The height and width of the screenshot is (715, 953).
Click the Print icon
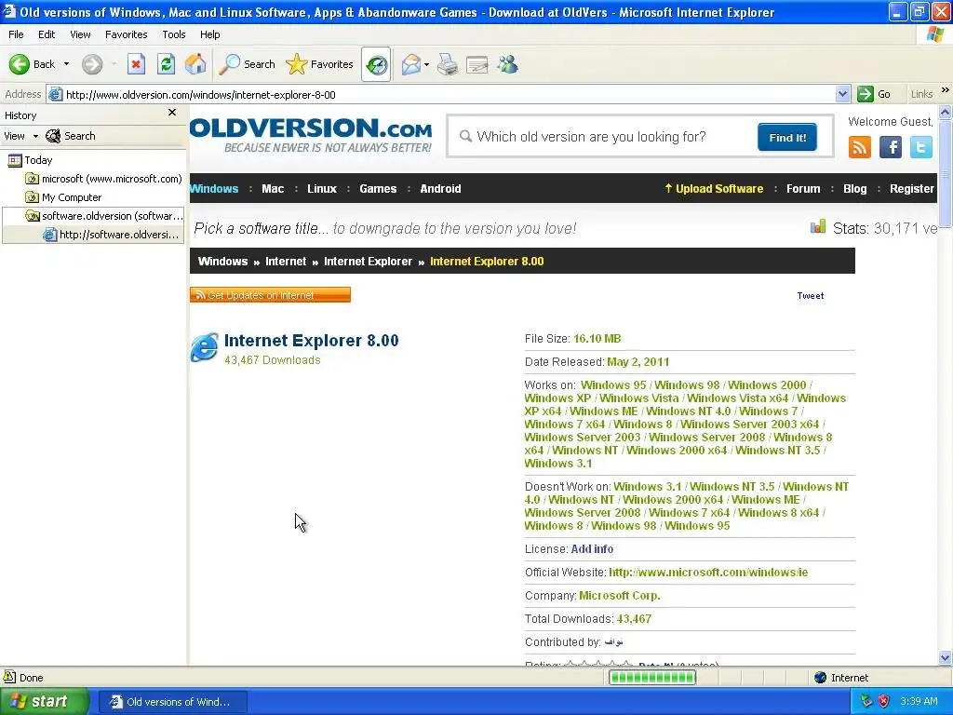coord(448,64)
